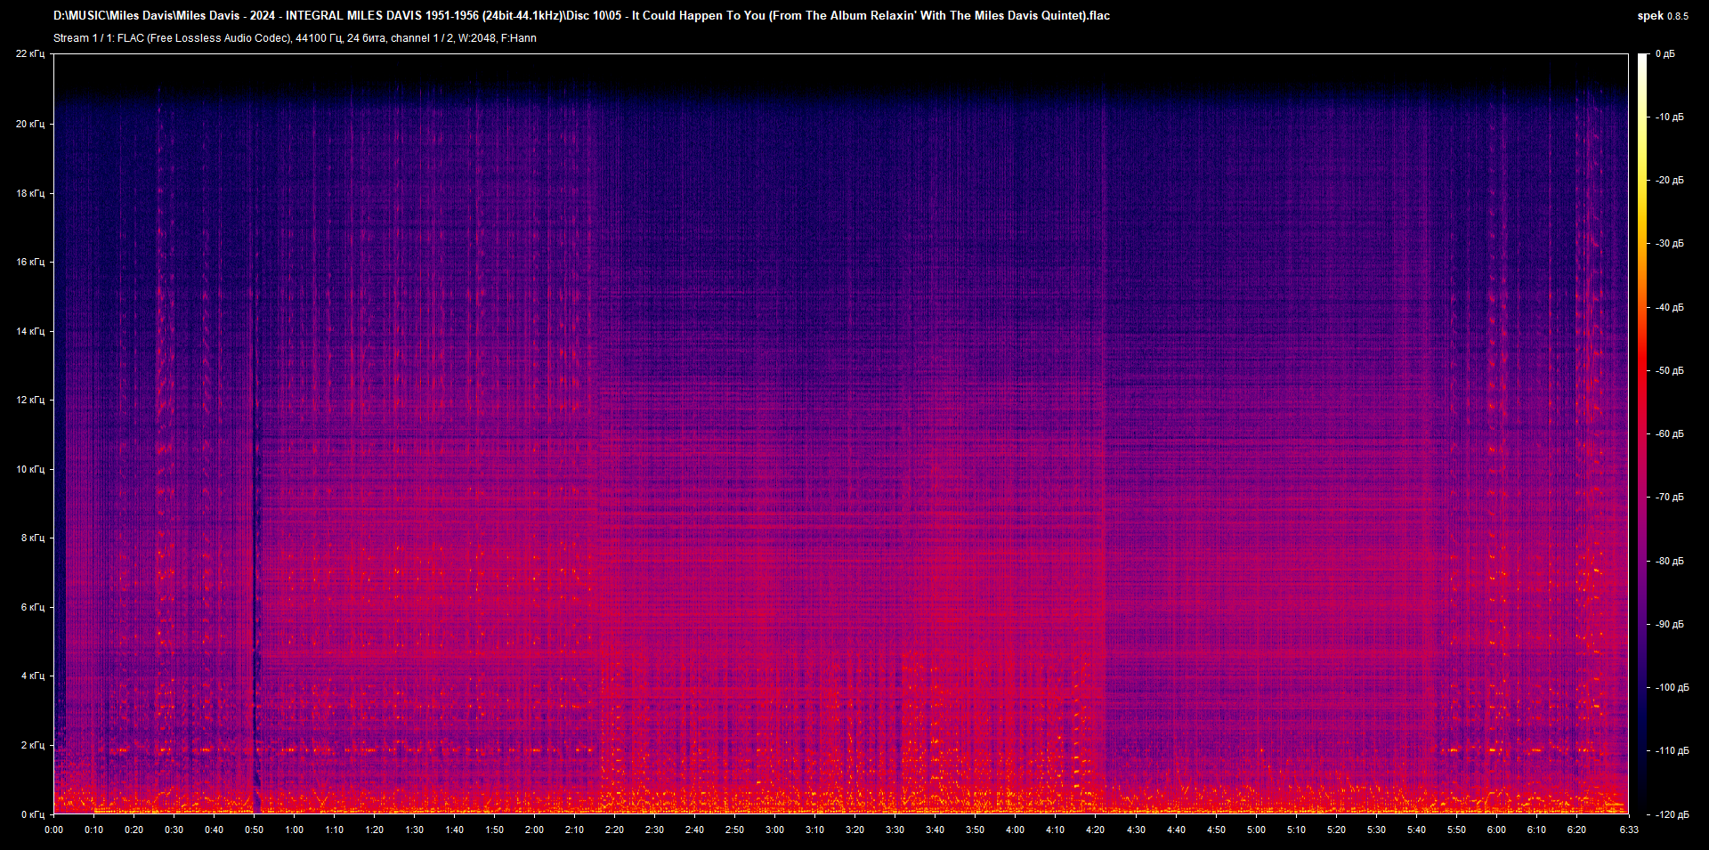Image resolution: width=1709 pixels, height=850 pixels.
Task: Select the 10 кГц frequency label
Action: click(30, 469)
